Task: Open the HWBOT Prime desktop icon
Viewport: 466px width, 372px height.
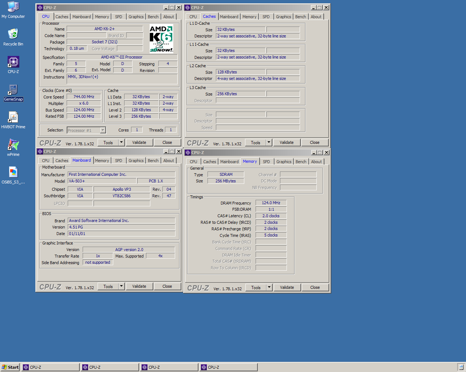Action: 13,120
